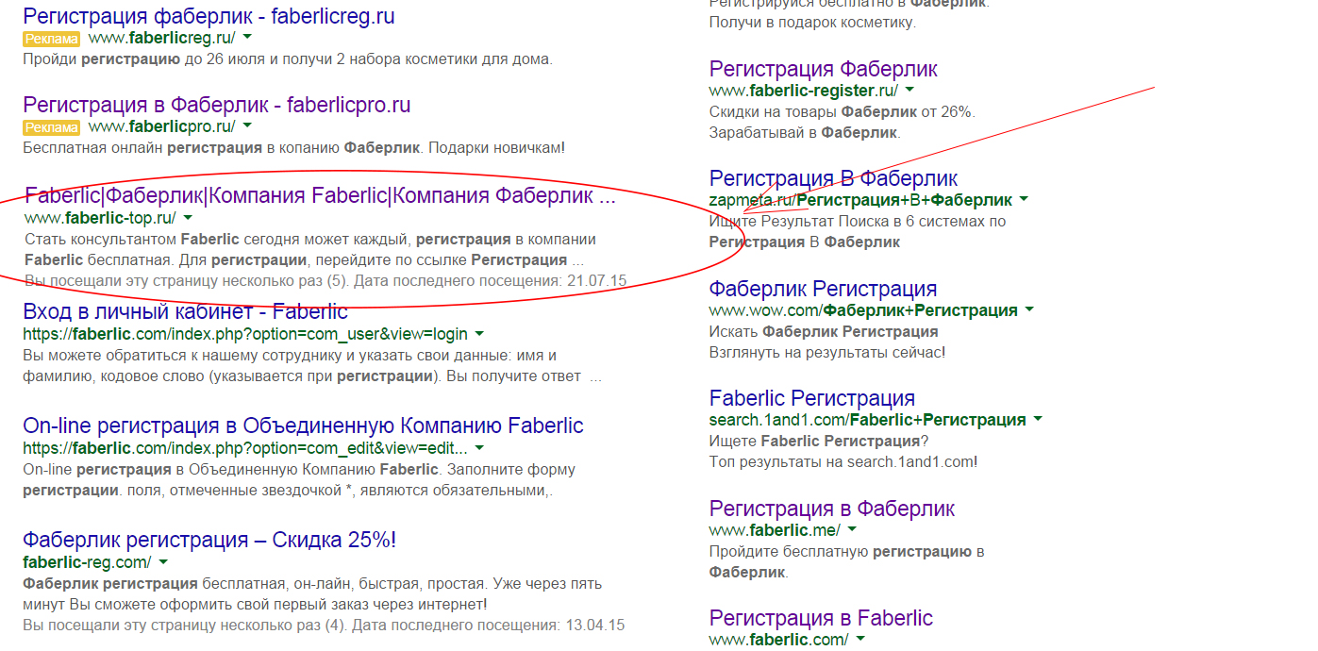Expand dropdown arrow next to www.faberlicpro.ru/

[247, 126]
